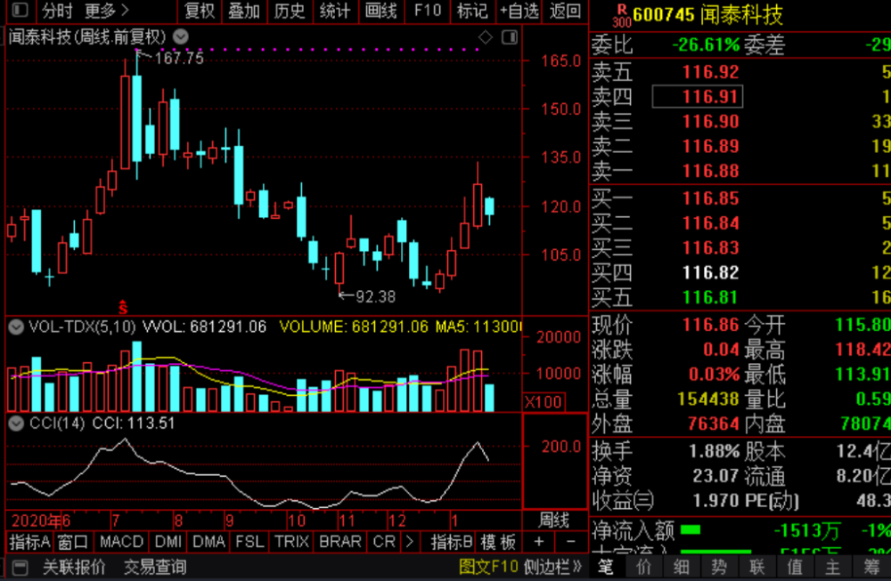This screenshot has width=891, height=581.
Task: Open F10 company info
Action: pyautogui.click(x=428, y=11)
